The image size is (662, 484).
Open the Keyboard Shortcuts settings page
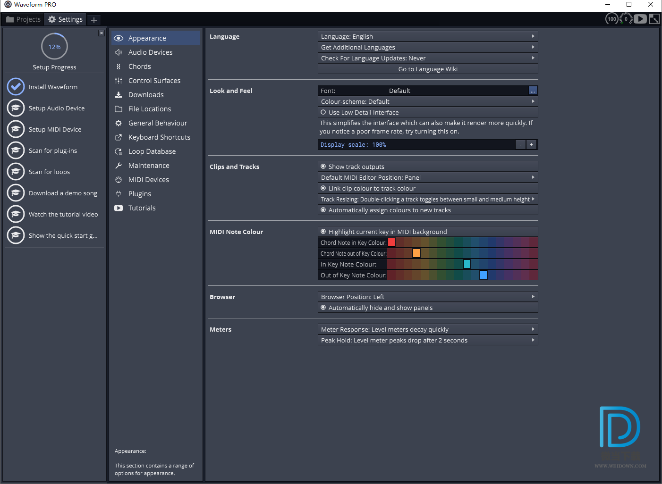click(x=156, y=137)
